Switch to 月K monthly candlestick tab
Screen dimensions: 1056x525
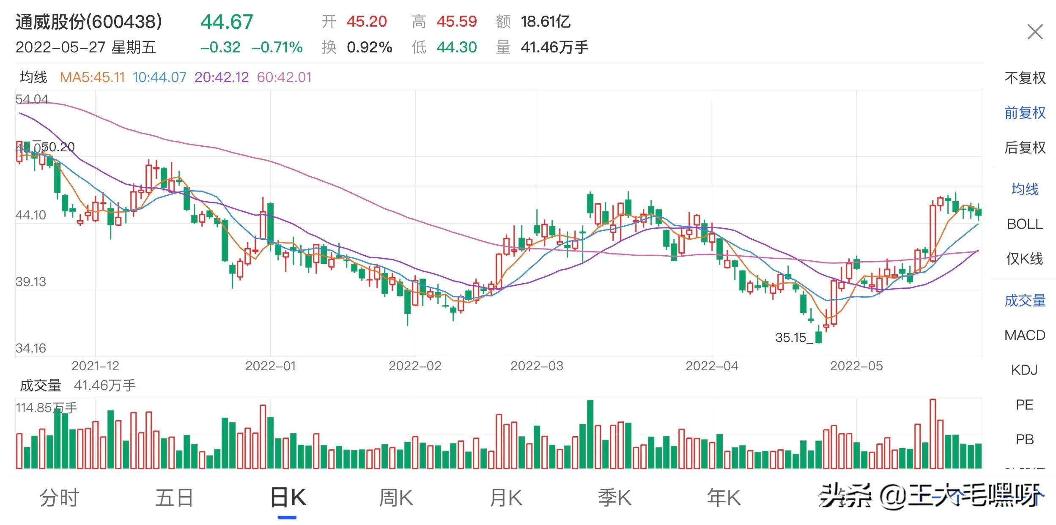point(506,498)
